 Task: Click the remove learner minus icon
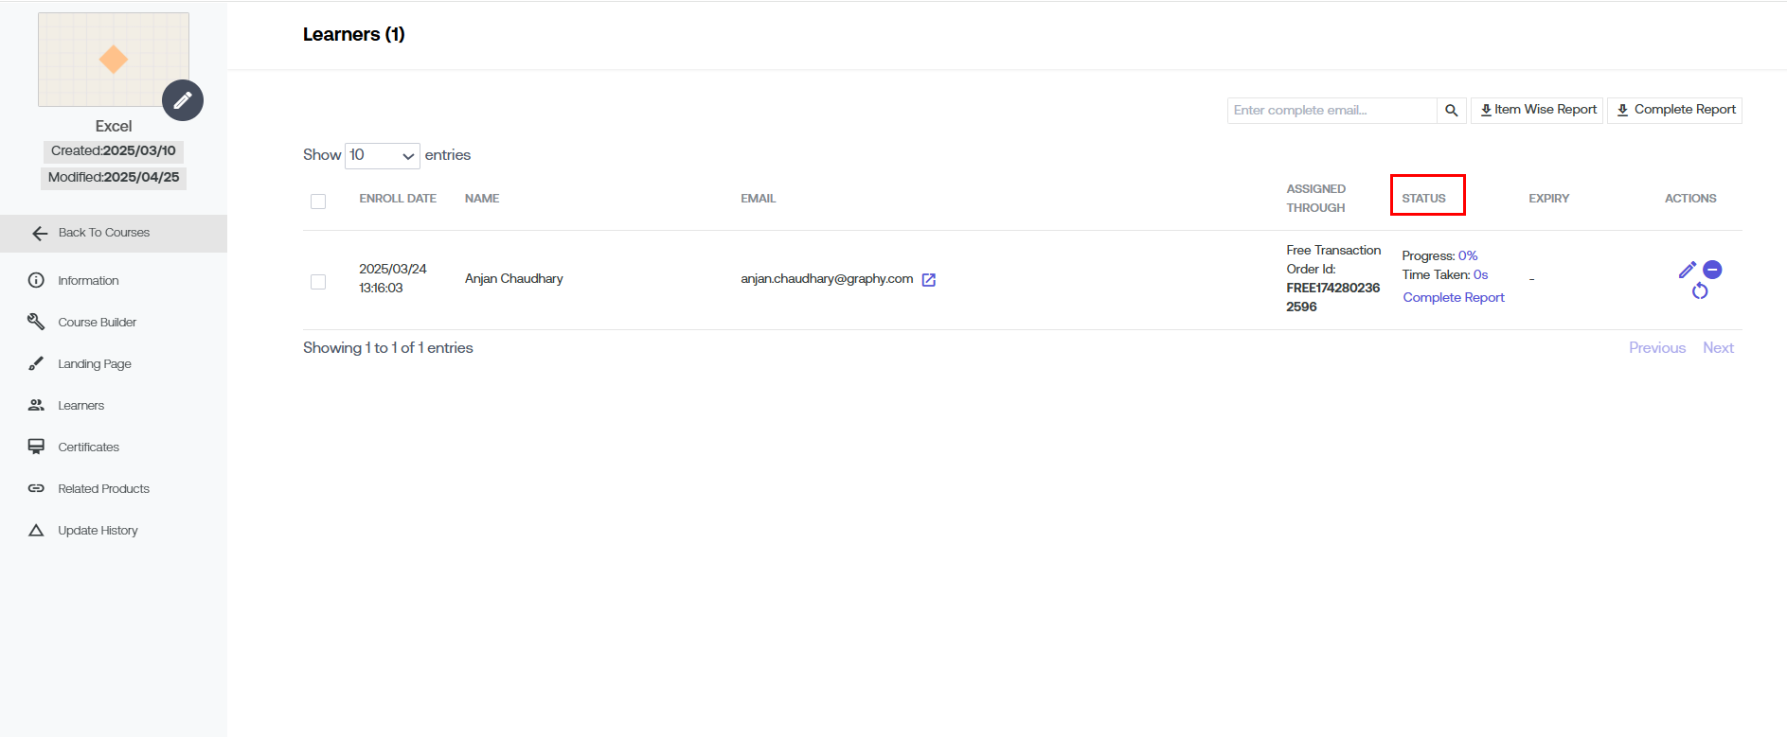click(1712, 270)
